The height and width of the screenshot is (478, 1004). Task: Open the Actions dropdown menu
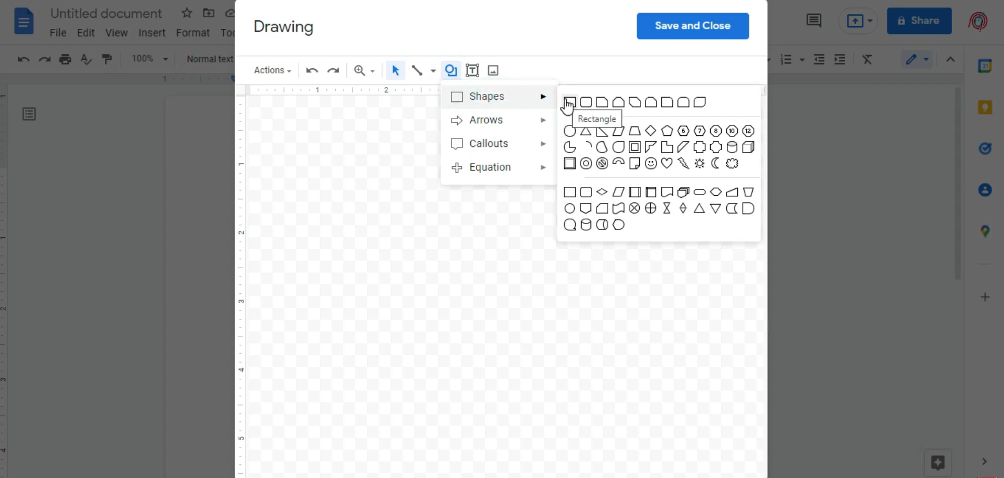pyautogui.click(x=272, y=70)
